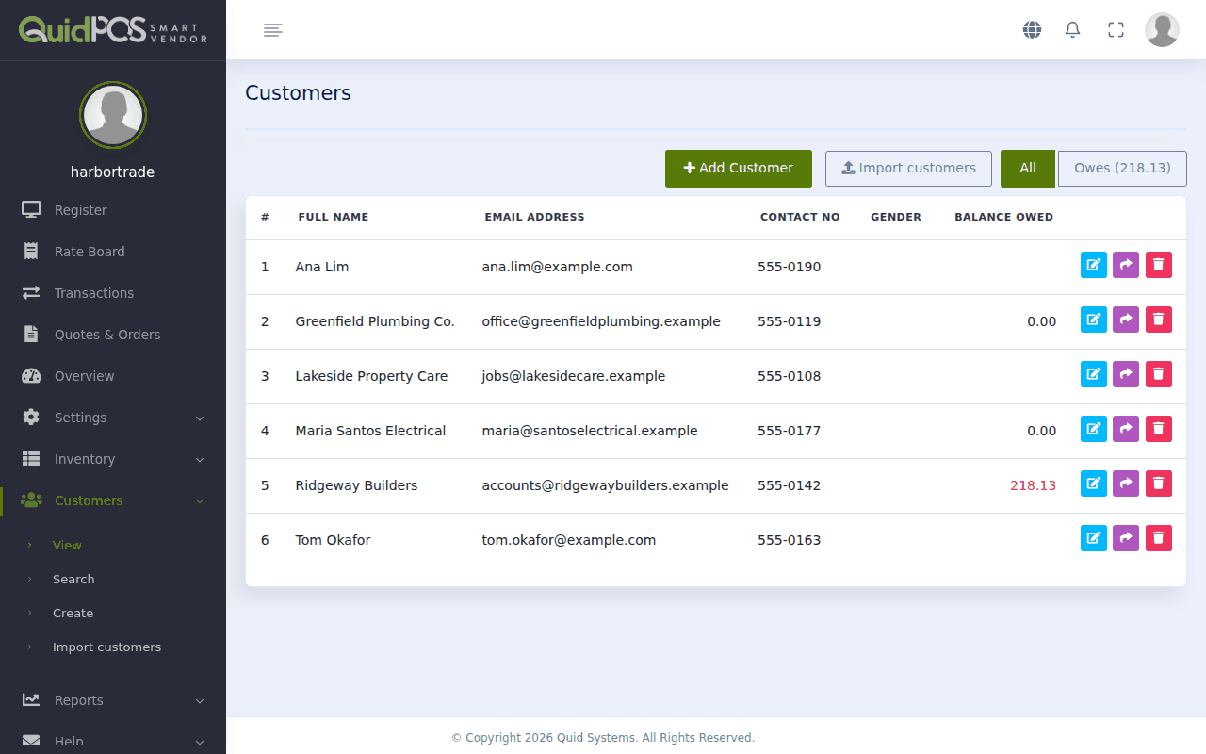Click the Add Customer button
Viewport: 1206px width, 754px height.
[739, 168]
